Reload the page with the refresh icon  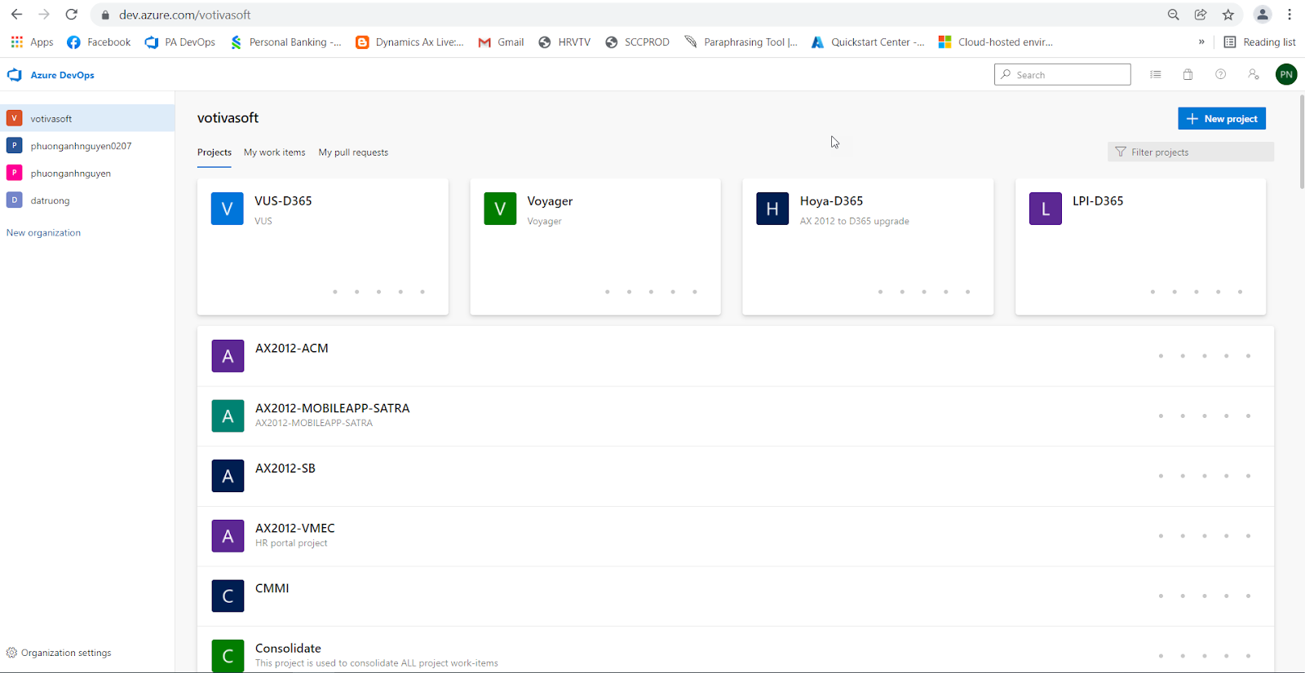tap(72, 15)
